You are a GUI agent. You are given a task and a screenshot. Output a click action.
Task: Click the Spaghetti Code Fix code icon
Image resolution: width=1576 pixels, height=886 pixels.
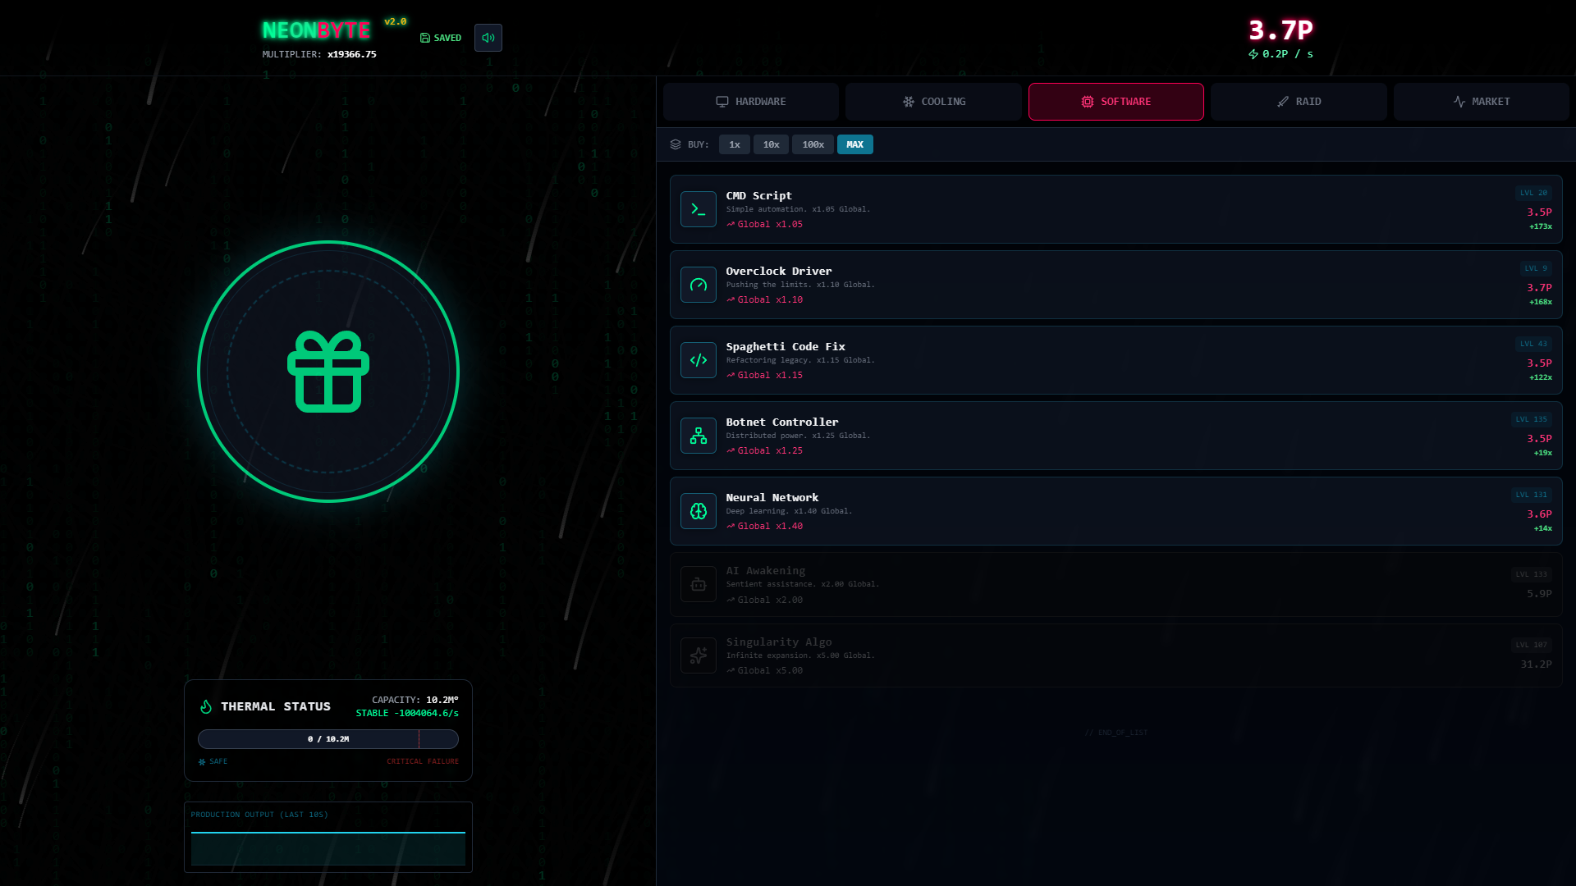pyautogui.click(x=699, y=360)
